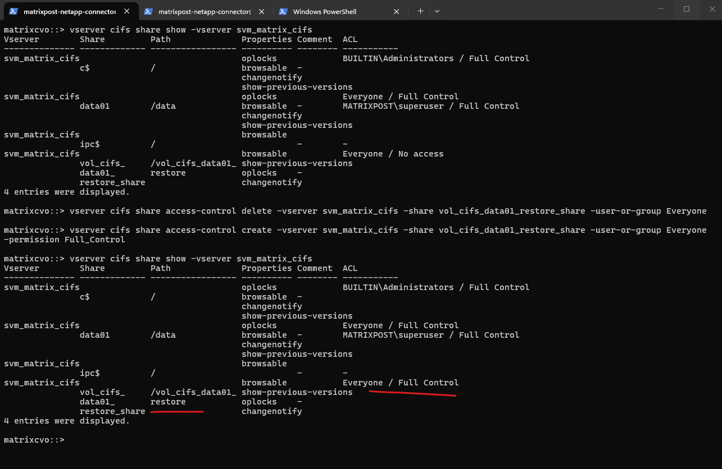
Task: Click the last '4 entries were displayed.' line
Action: click(67, 421)
